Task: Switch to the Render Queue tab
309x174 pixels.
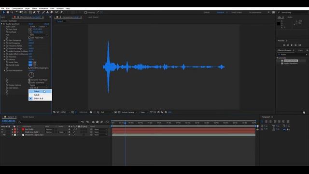Action: pos(28,117)
